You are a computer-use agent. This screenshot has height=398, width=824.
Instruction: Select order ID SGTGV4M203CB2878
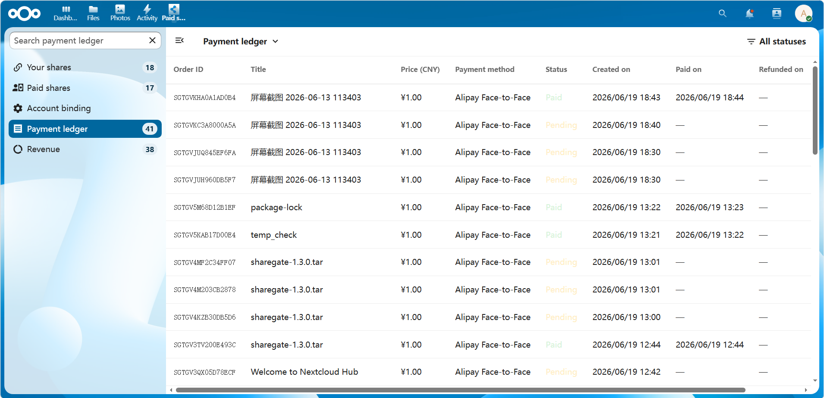tap(205, 290)
